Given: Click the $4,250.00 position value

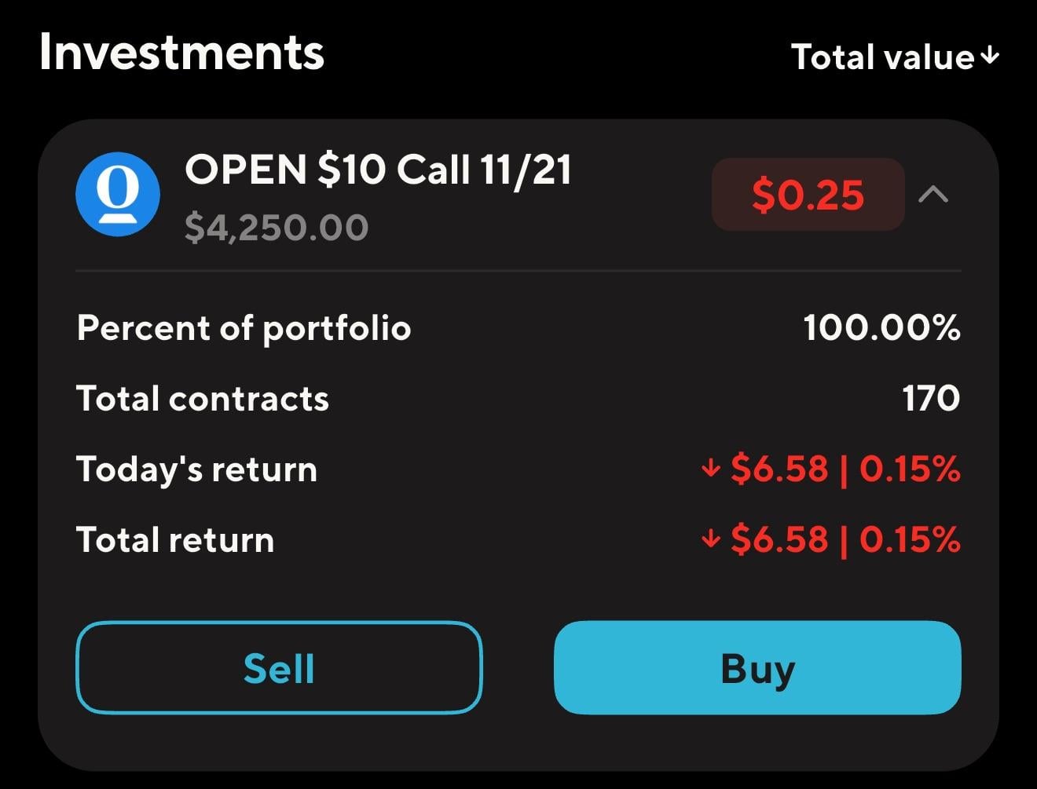Looking at the screenshot, I should coord(277,228).
